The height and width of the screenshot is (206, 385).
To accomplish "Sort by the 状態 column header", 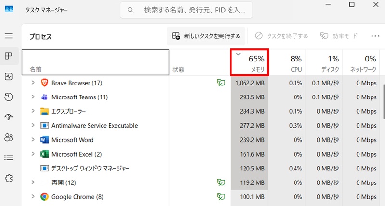I will (x=200, y=62).
